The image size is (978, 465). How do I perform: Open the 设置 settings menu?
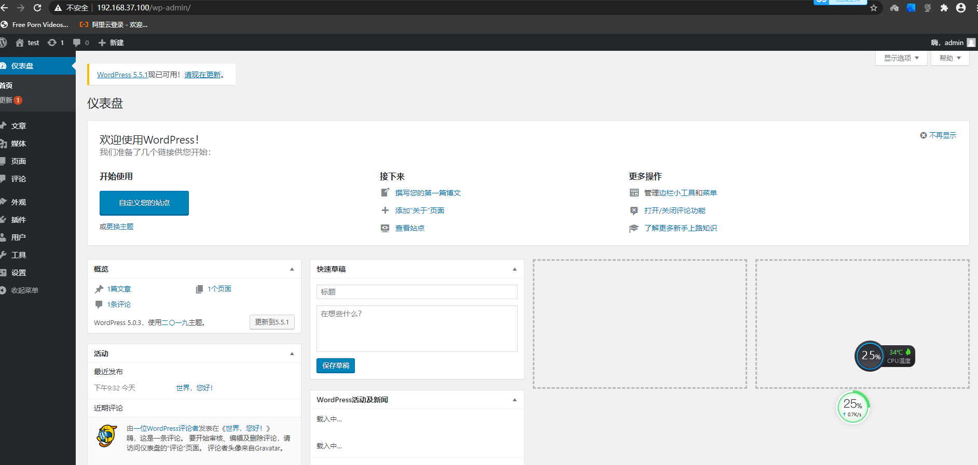coord(38,273)
